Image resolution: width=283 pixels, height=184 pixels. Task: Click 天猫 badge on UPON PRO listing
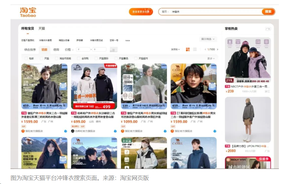(228, 146)
